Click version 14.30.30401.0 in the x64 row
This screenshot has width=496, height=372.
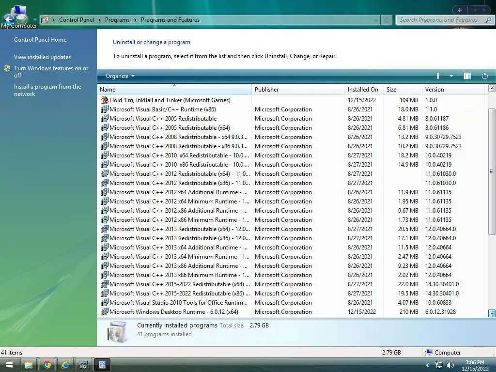tap(442, 284)
